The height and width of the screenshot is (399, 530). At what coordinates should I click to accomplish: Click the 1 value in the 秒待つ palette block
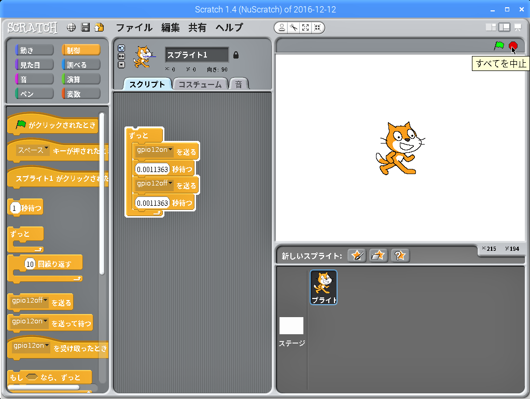(15, 208)
